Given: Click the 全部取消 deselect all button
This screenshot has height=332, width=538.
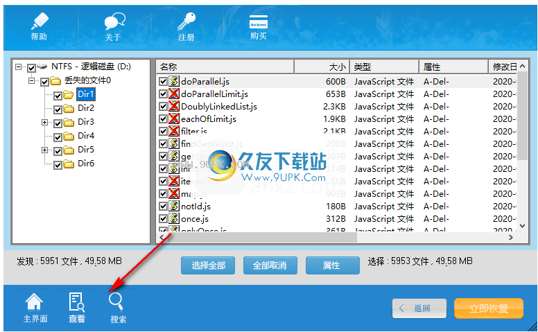Looking at the screenshot, I should [270, 265].
